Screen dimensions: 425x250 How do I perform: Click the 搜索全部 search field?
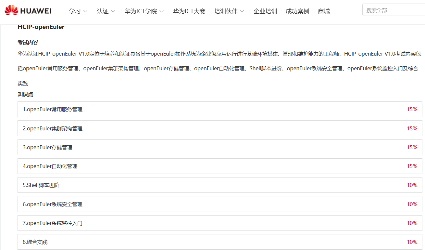tap(393, 10)
